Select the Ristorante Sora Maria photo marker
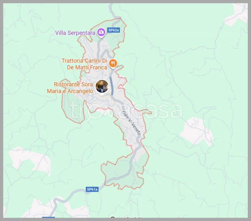Screen dimensions: 251x221 click(102, 86)
